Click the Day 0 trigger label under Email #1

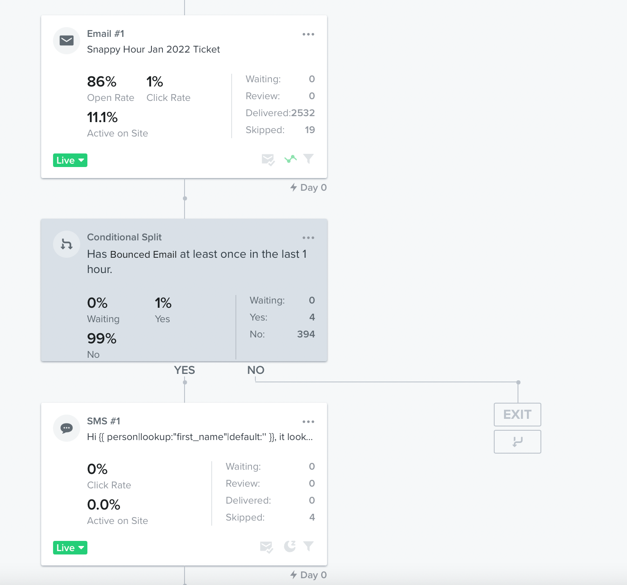point(308,187)
